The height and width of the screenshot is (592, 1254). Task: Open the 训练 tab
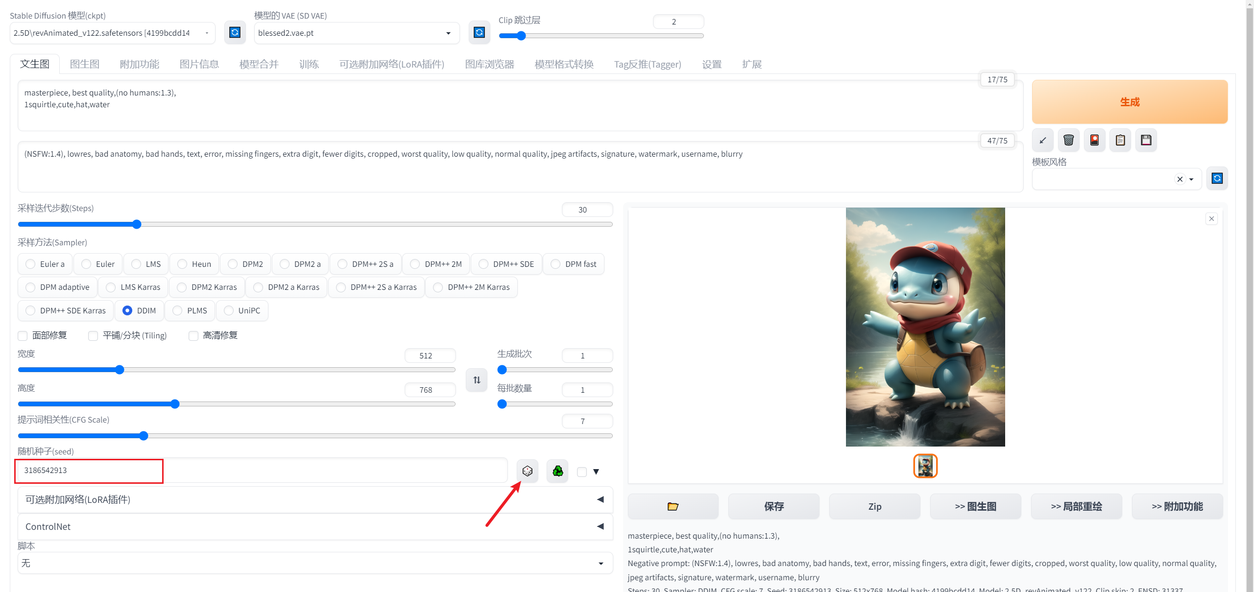(x=309, y=64)
